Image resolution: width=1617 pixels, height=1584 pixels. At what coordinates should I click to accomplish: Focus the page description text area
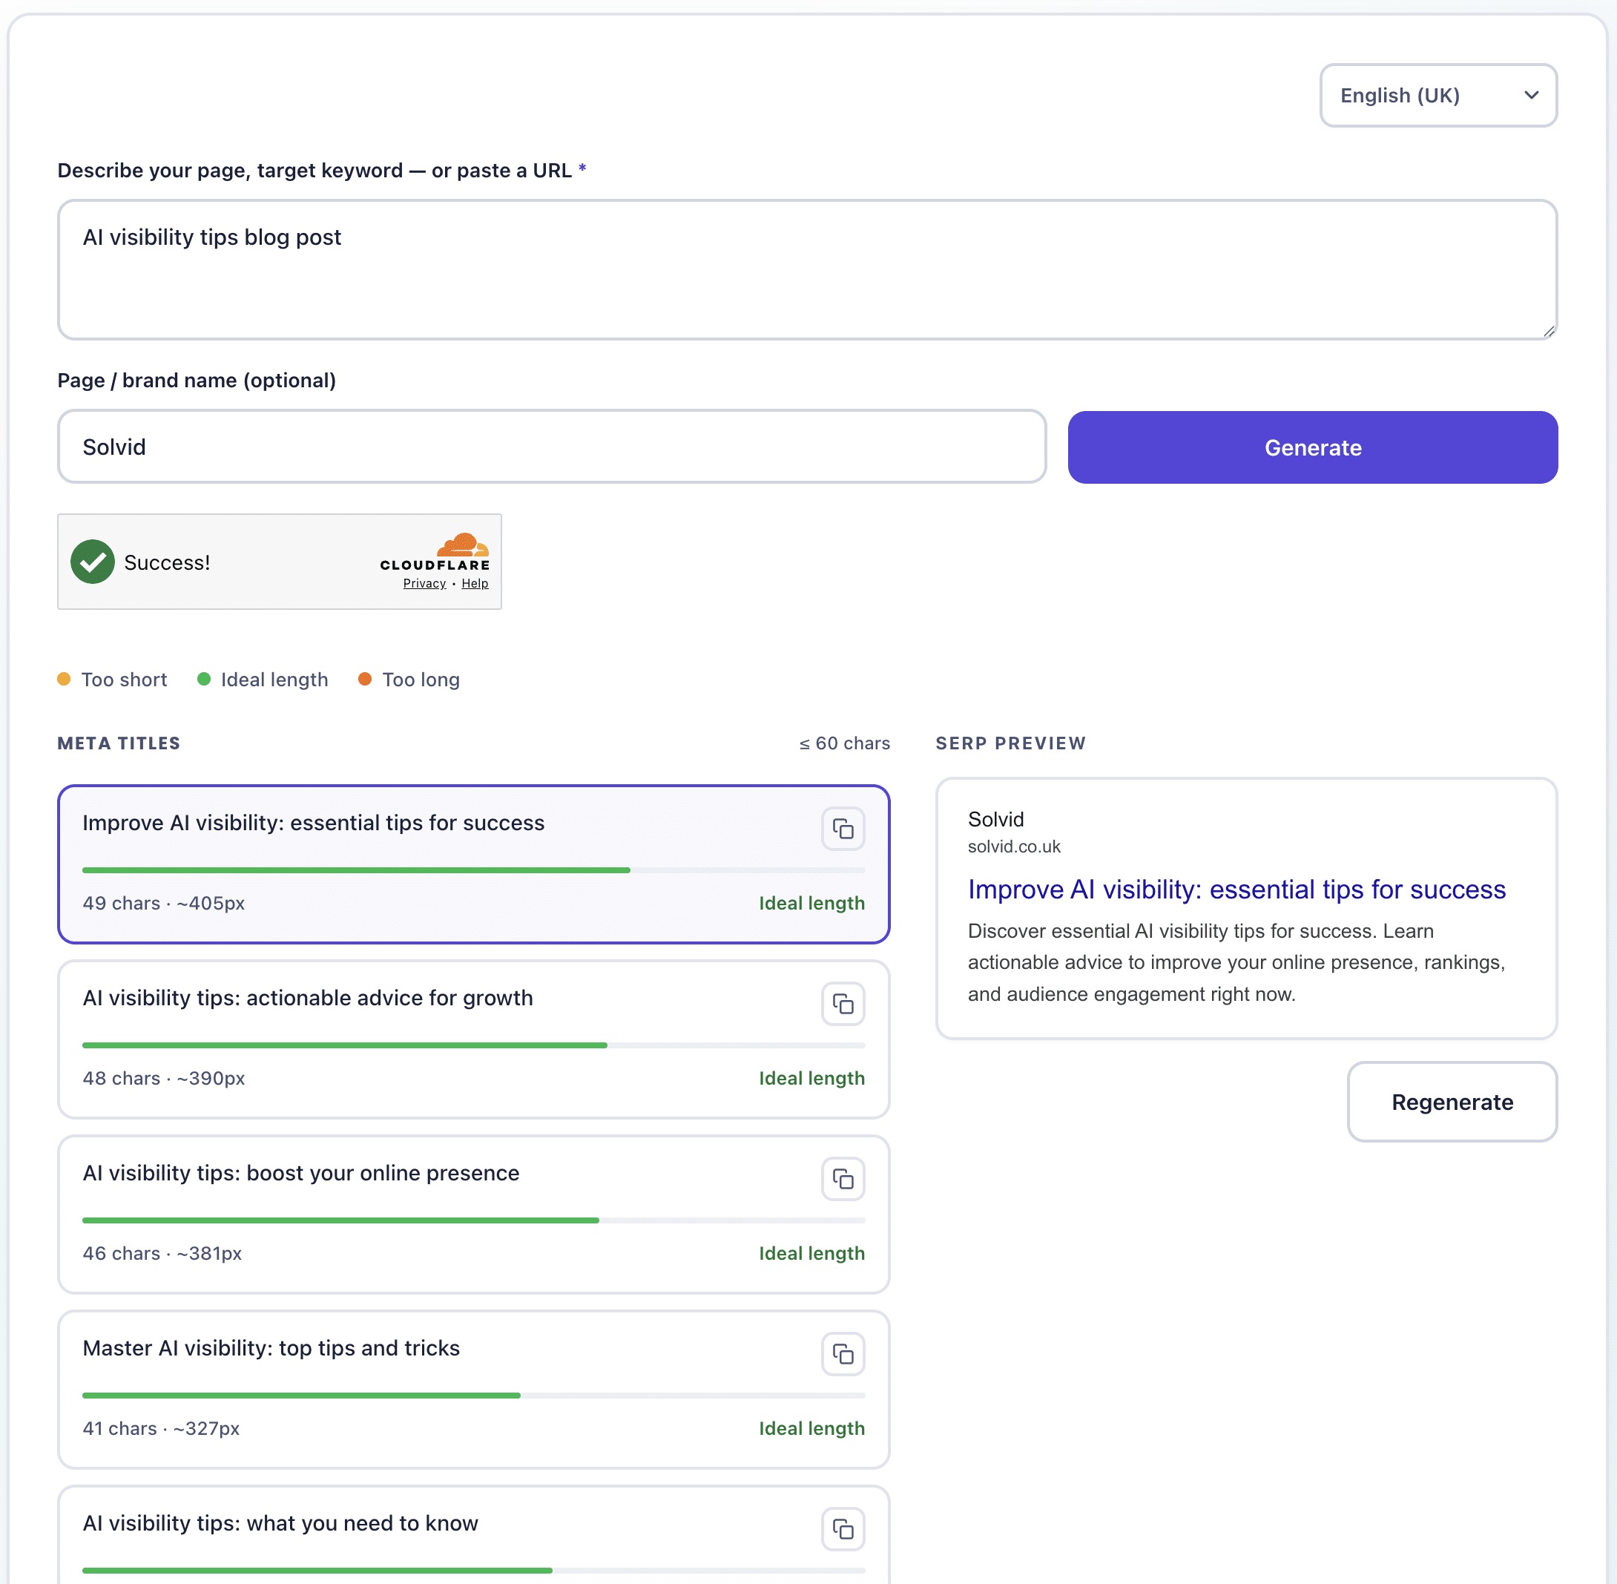click(x=807, y=269)
